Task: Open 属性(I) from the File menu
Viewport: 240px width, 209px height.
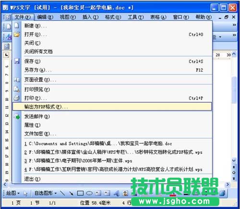Action: [x=112, y=125]
